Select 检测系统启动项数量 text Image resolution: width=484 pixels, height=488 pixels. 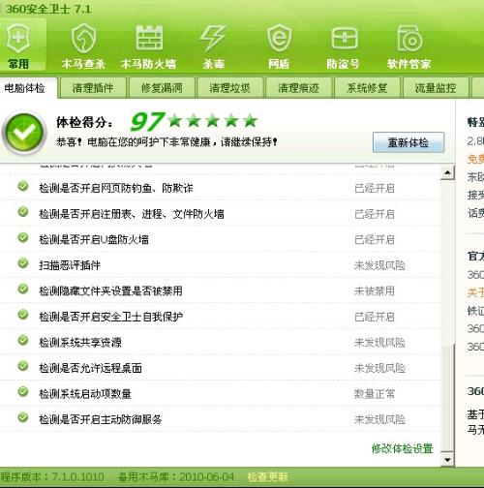(85, 394)
